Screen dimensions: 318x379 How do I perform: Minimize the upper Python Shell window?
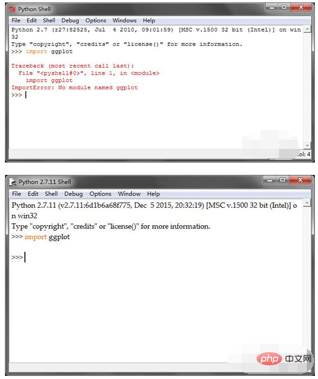pos(272,7)
